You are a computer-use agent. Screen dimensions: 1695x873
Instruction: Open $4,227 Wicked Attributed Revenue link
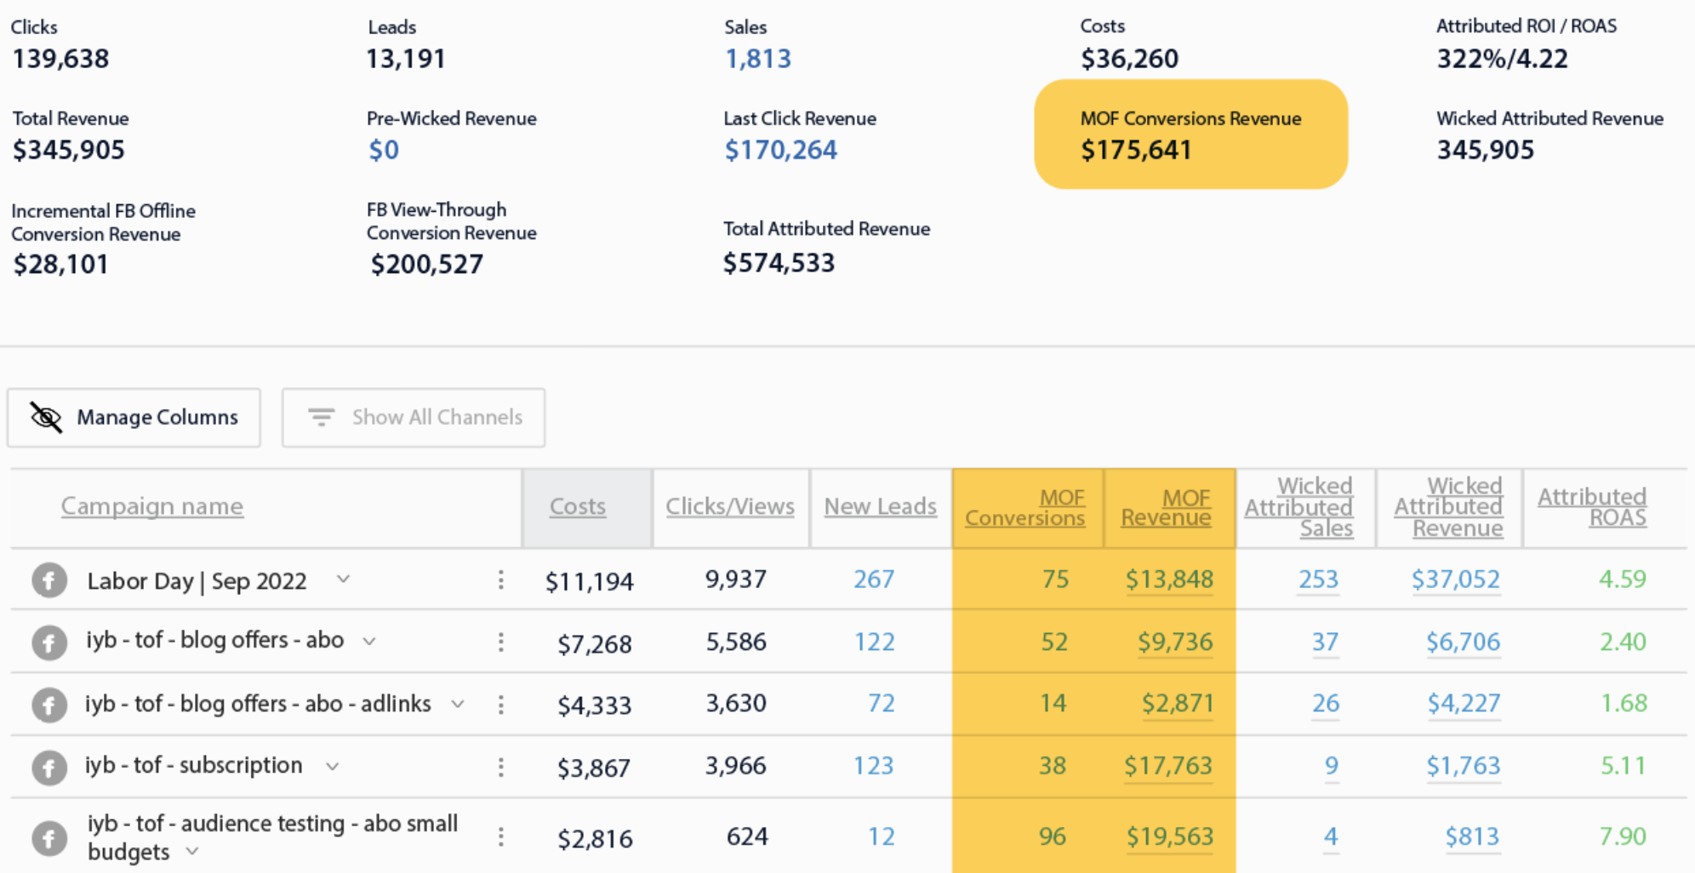(1464, 705)
